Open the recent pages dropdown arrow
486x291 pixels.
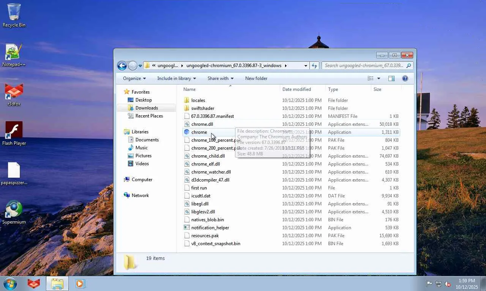pyautogui.click(x=140, y=66)
